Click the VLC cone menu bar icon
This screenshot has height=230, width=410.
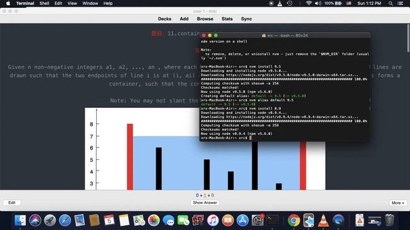pyautogui.click(x=279, y=3)
